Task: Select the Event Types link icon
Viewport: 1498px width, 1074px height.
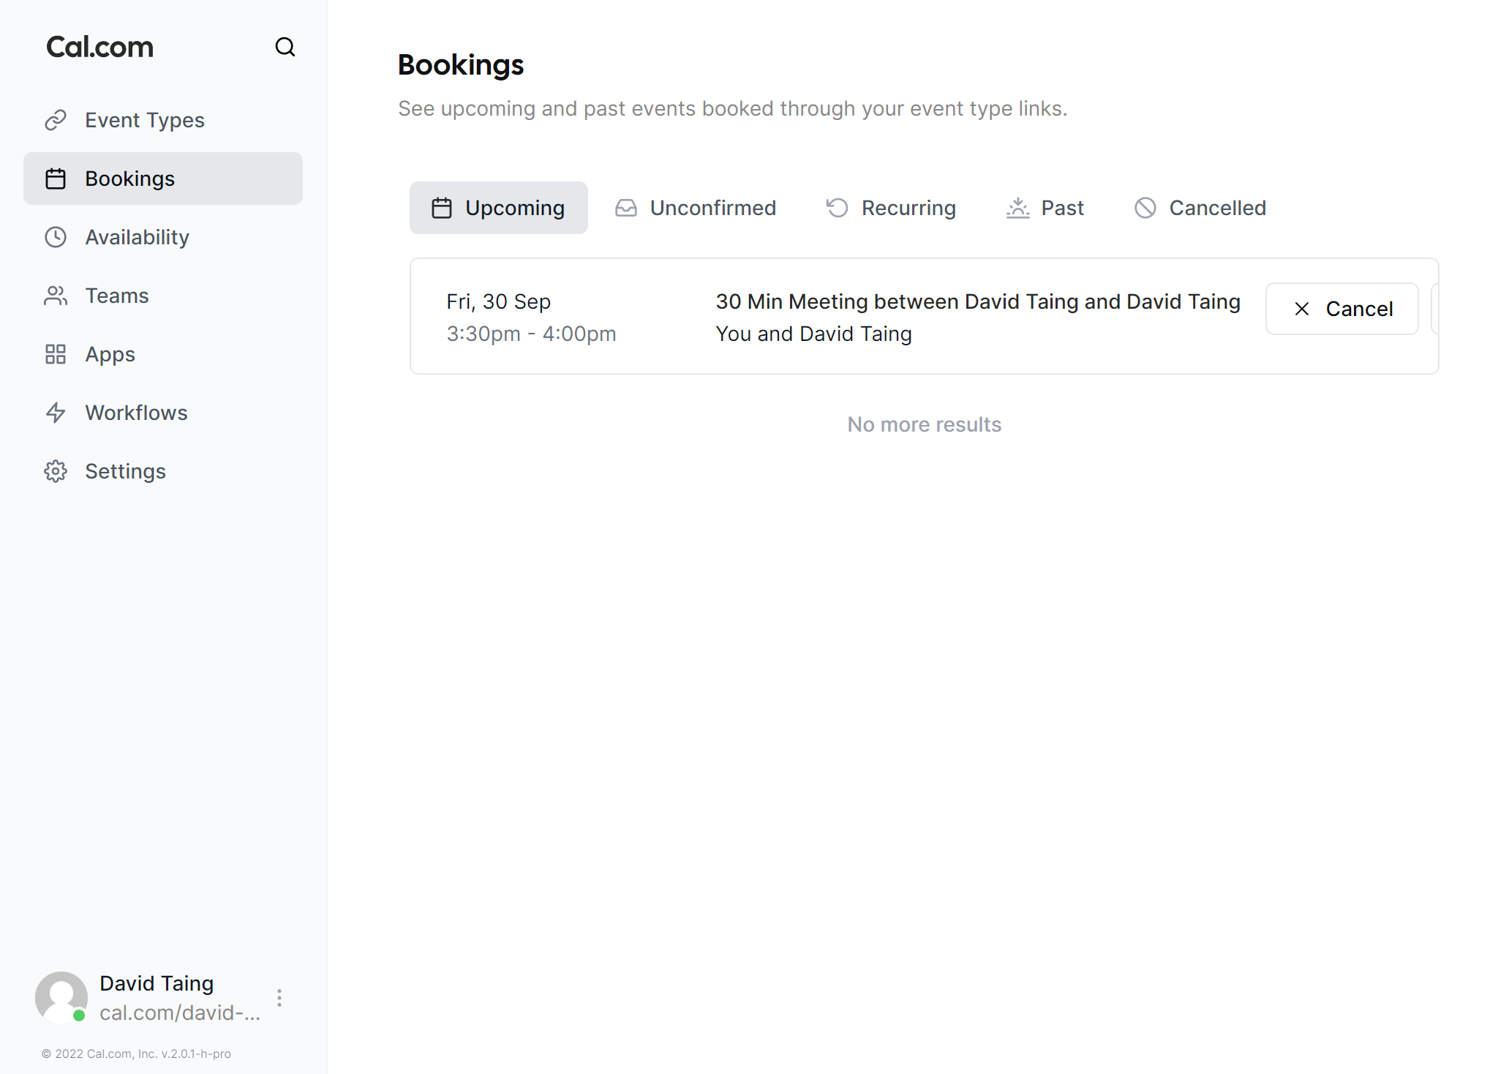Action: tap(56, 119)
